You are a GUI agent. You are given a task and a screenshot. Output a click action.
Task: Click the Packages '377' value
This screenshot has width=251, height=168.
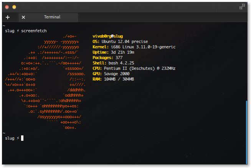pyautogui.click(x=119, y=58)
